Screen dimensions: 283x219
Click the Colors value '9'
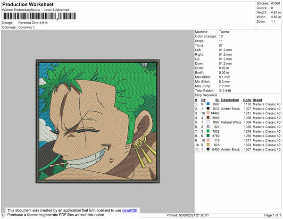click(x=272, y=8)
